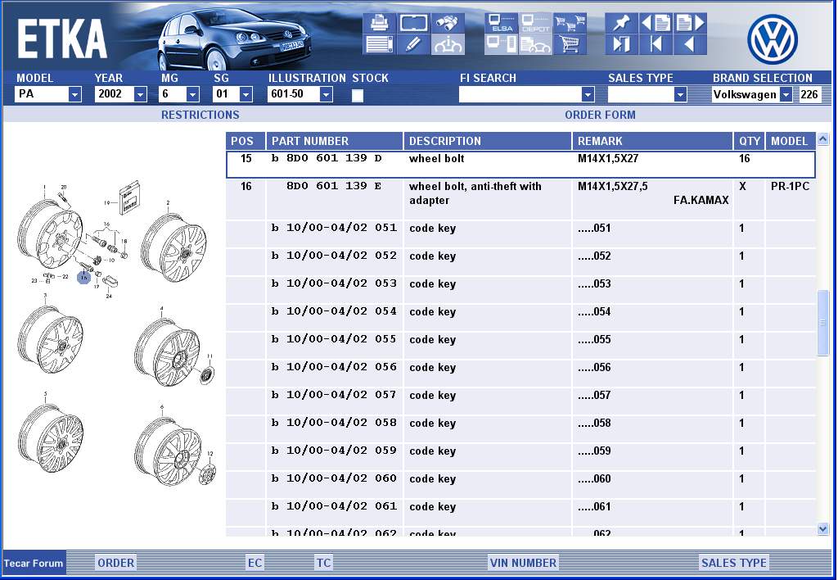Click TC in the bottom bar

[x=323, y=563]
